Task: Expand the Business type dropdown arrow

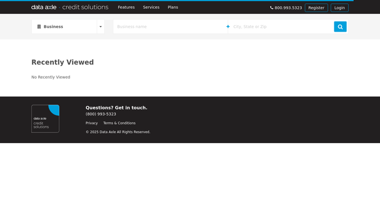Action: (101, 27)
